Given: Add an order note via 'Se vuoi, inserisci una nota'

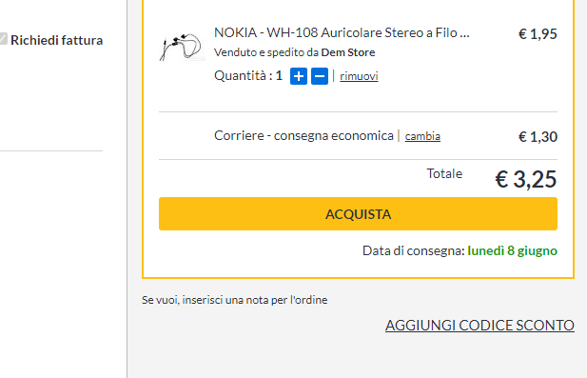Looking at the screenshot, I should pyautogui.click(x=234, y=300).
